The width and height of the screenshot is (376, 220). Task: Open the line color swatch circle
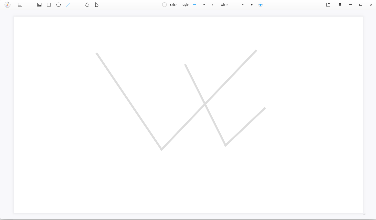coord(164,5)
